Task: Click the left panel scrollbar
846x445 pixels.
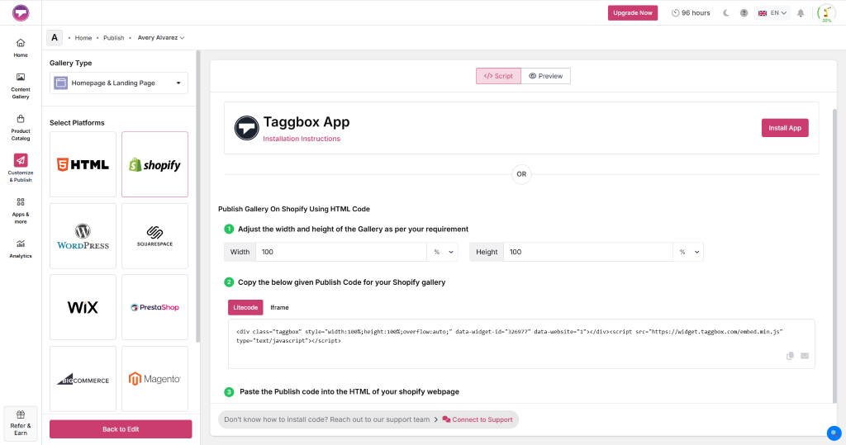Action: (198, 196)
